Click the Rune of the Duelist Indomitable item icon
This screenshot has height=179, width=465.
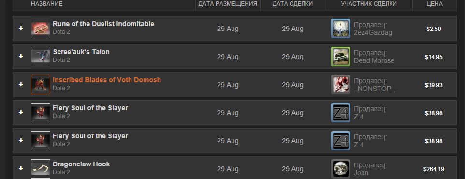pos(41,29)
